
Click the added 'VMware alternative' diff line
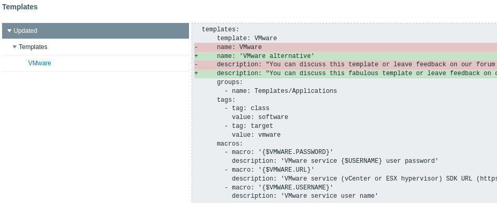[346, 56]
